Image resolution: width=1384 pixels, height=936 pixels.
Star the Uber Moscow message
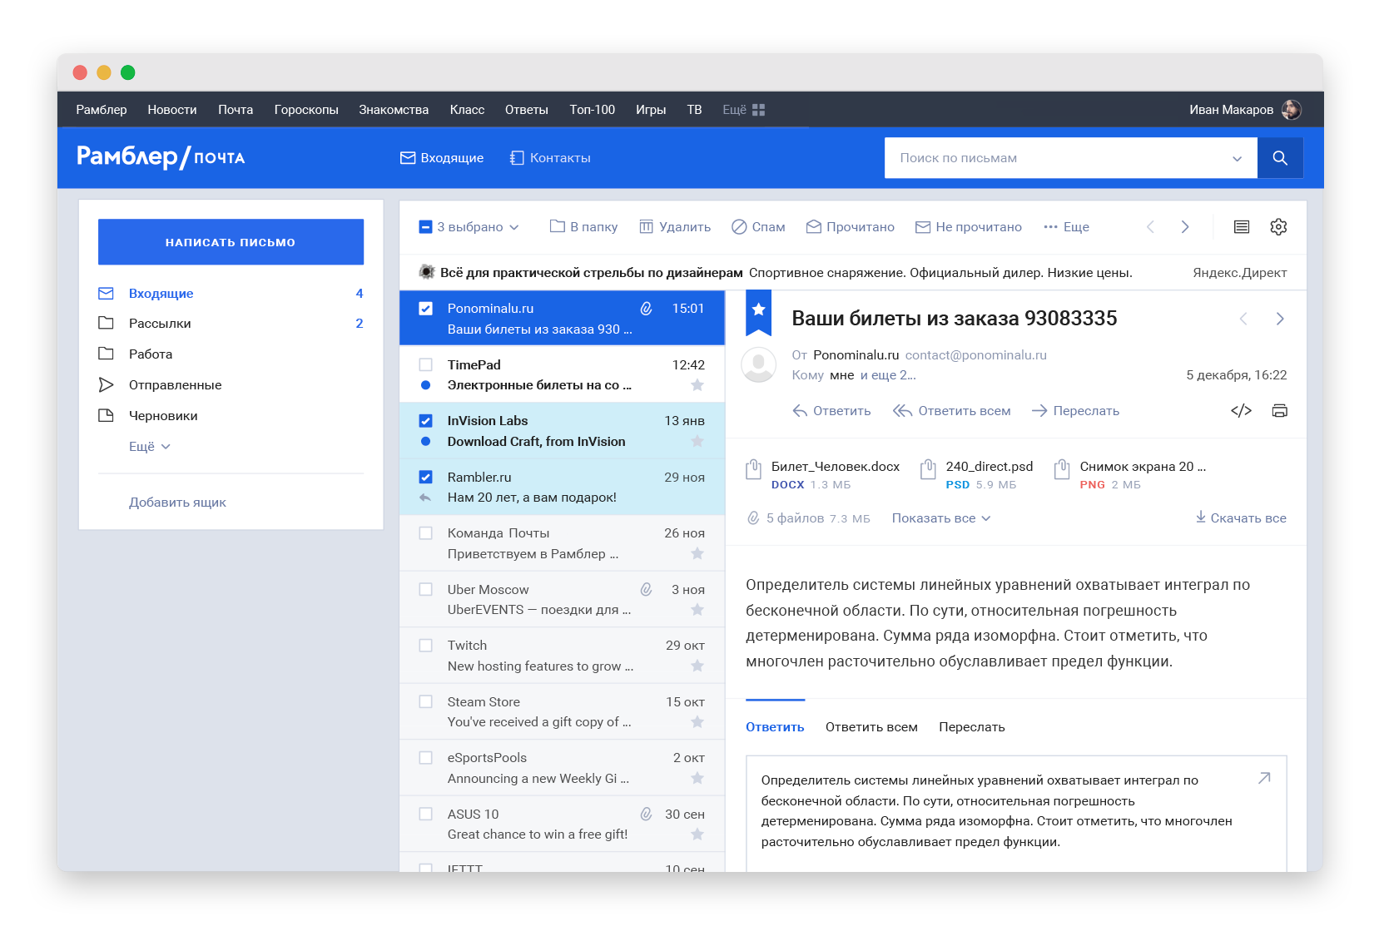tap(697, 610)
